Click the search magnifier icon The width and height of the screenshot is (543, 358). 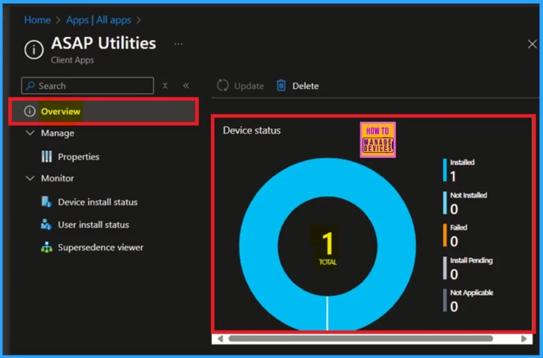(x=30, y=85)
